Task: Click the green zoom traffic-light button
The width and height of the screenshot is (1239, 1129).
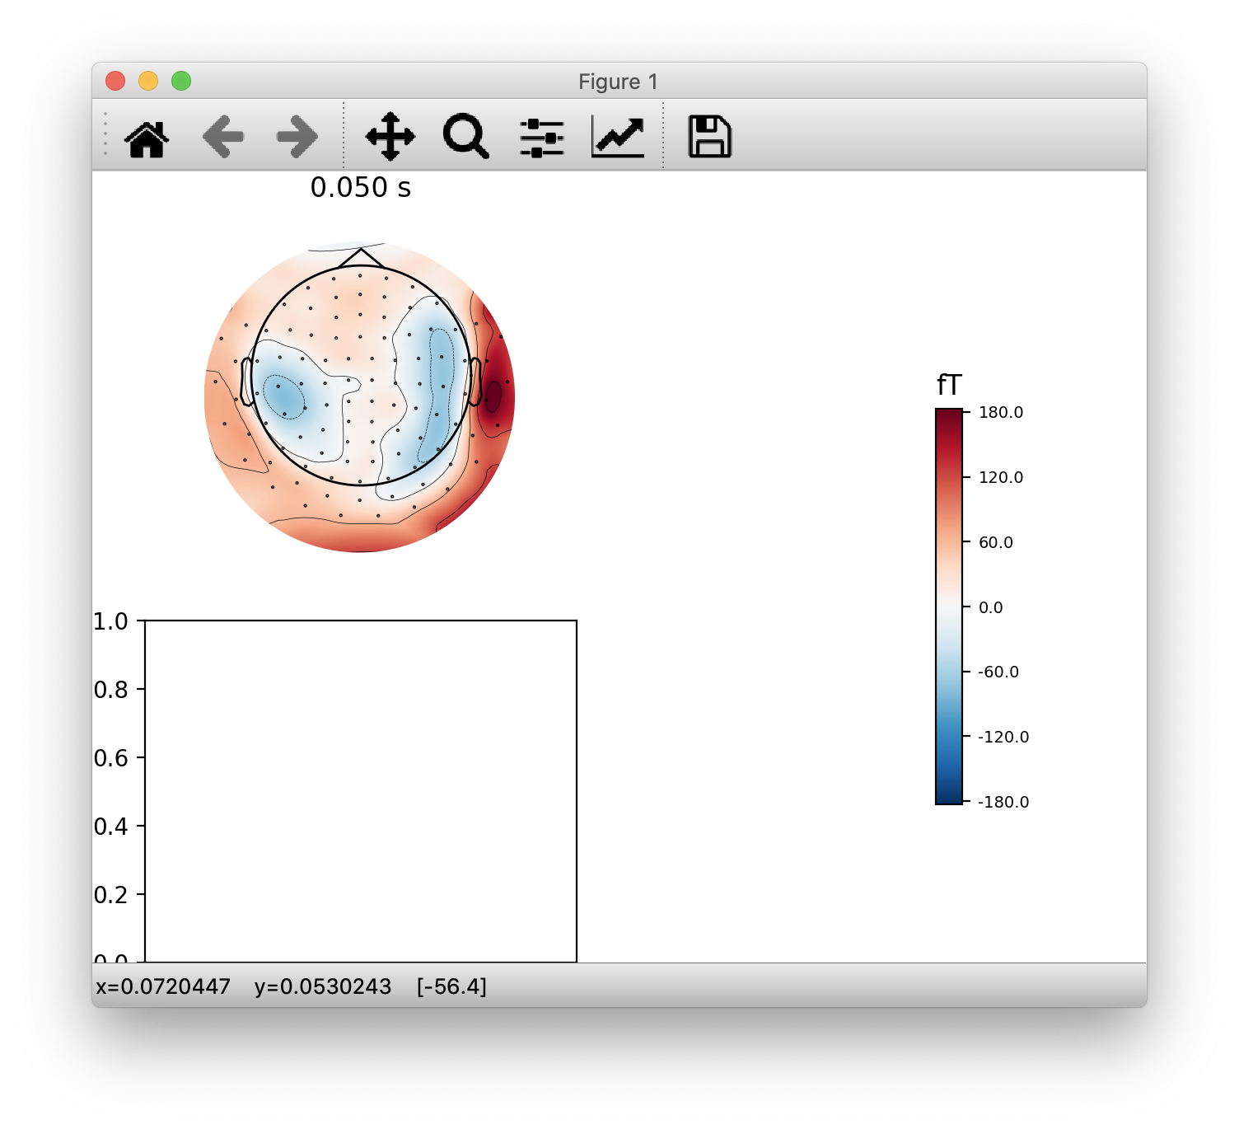Action: (x=180, y=81)
